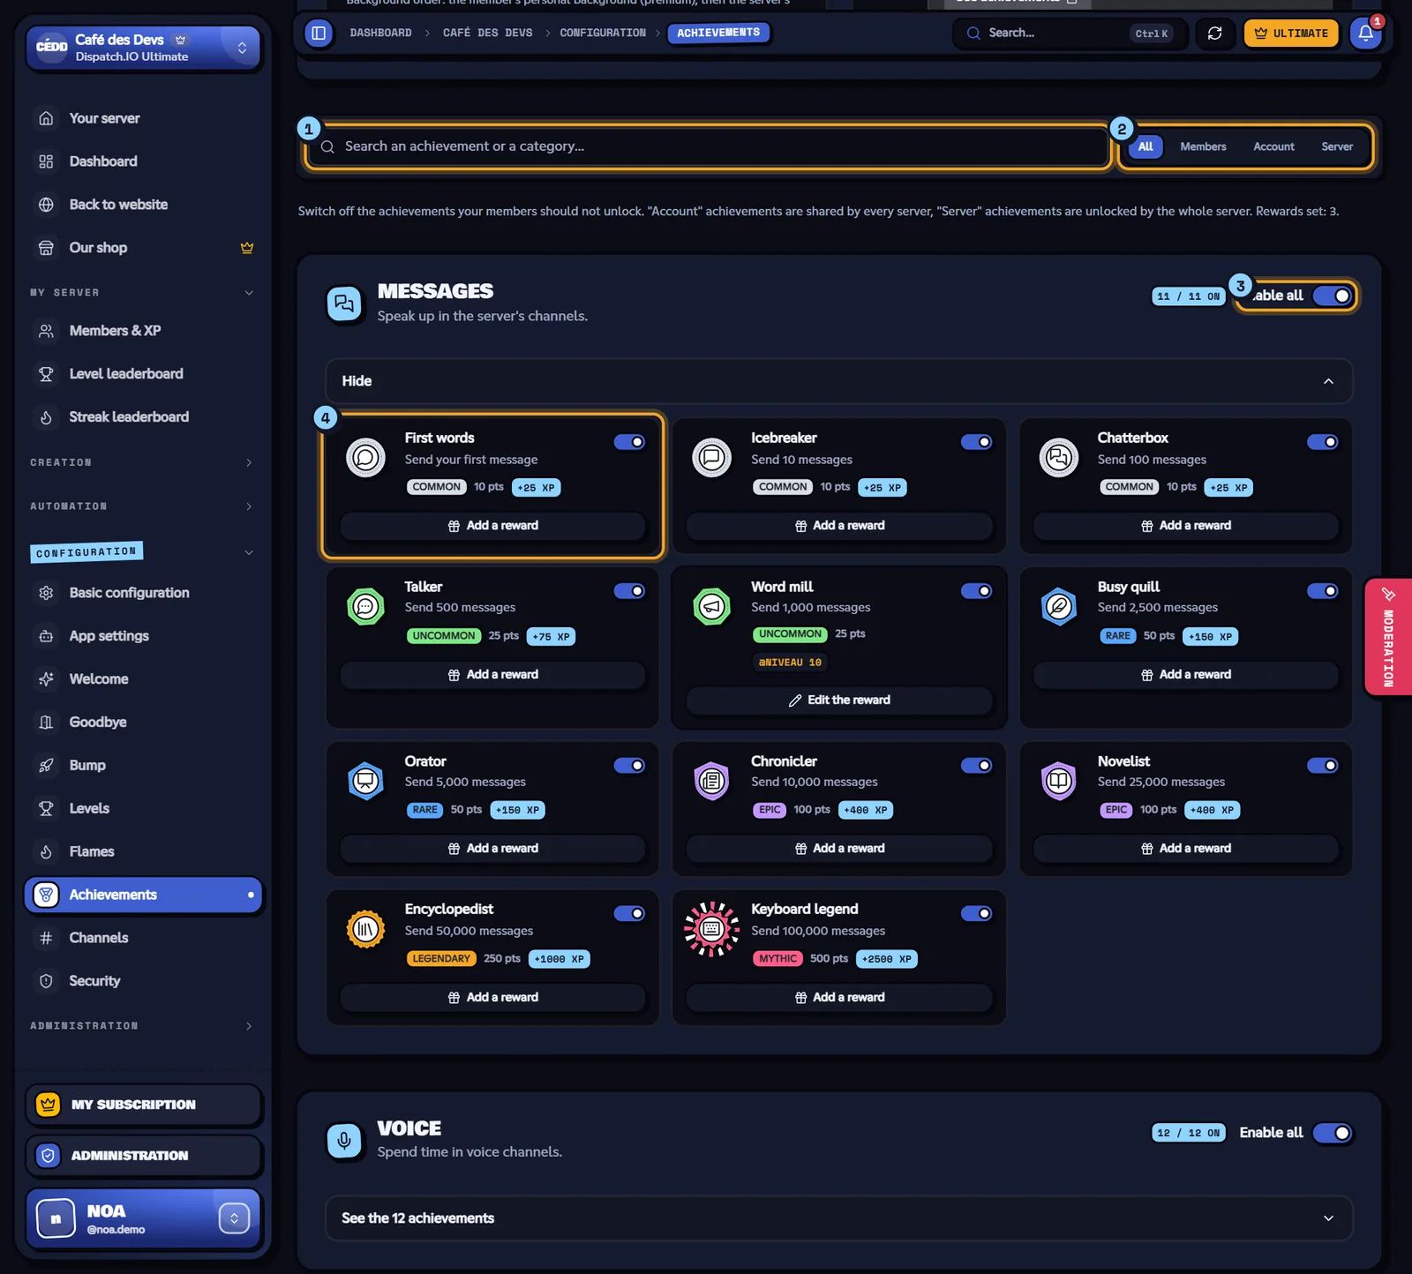Screen dimensions: 1412x1274
Task: Click the Encyclopedist legendary badge icon
Action: tap(365, 928)
